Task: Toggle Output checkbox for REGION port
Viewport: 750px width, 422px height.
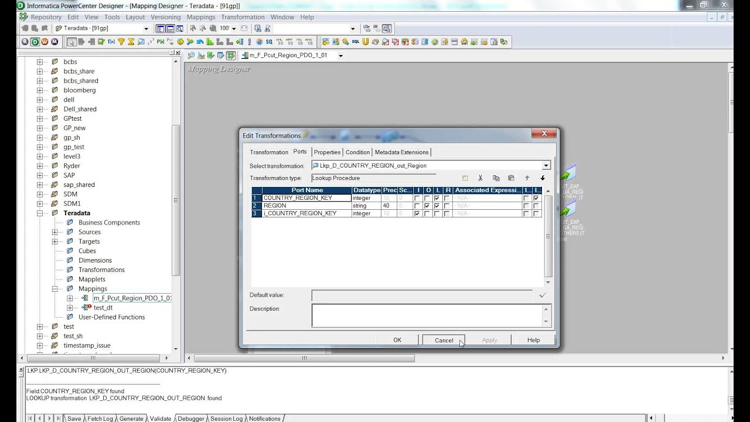Action: pos(427,206)
